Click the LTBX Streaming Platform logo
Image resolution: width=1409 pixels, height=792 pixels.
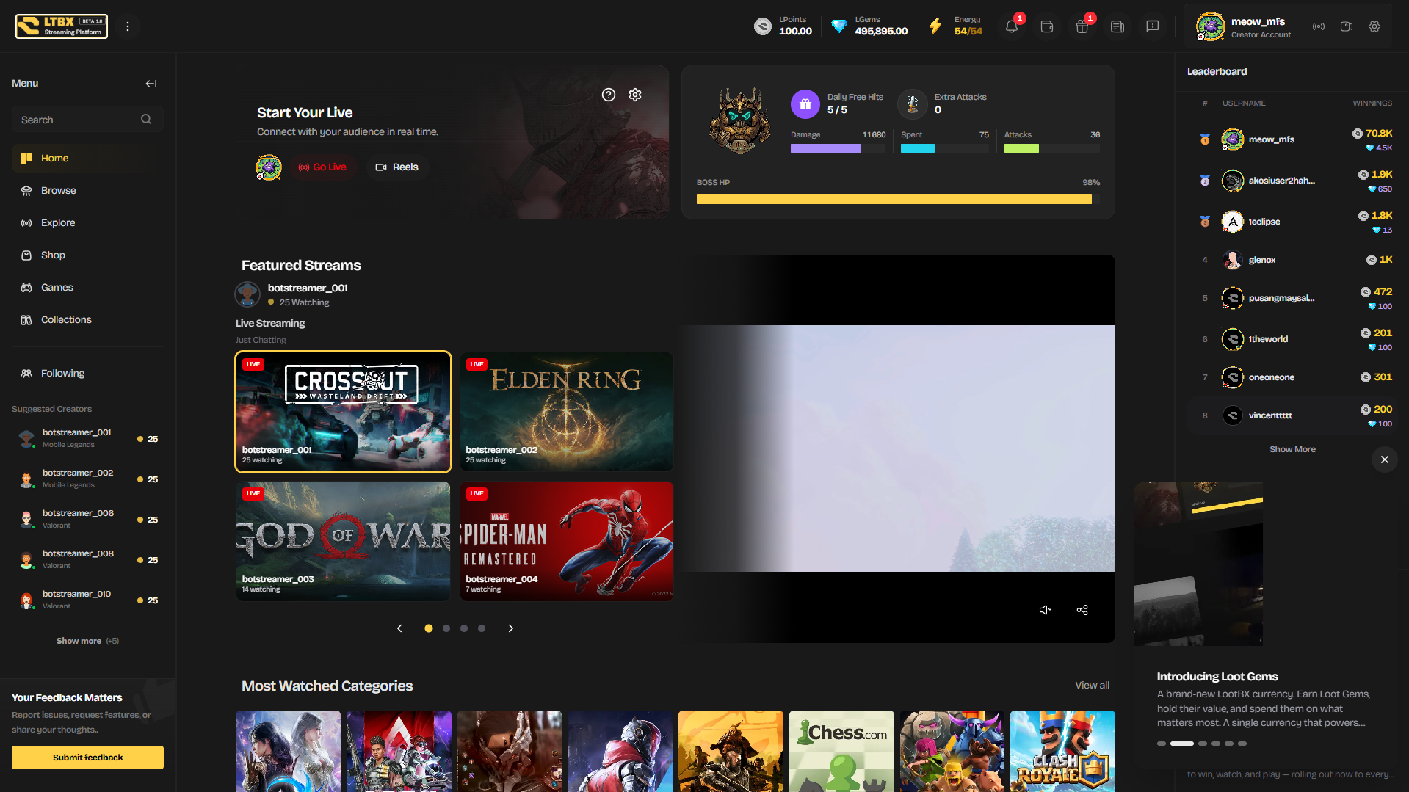point(62,26)
